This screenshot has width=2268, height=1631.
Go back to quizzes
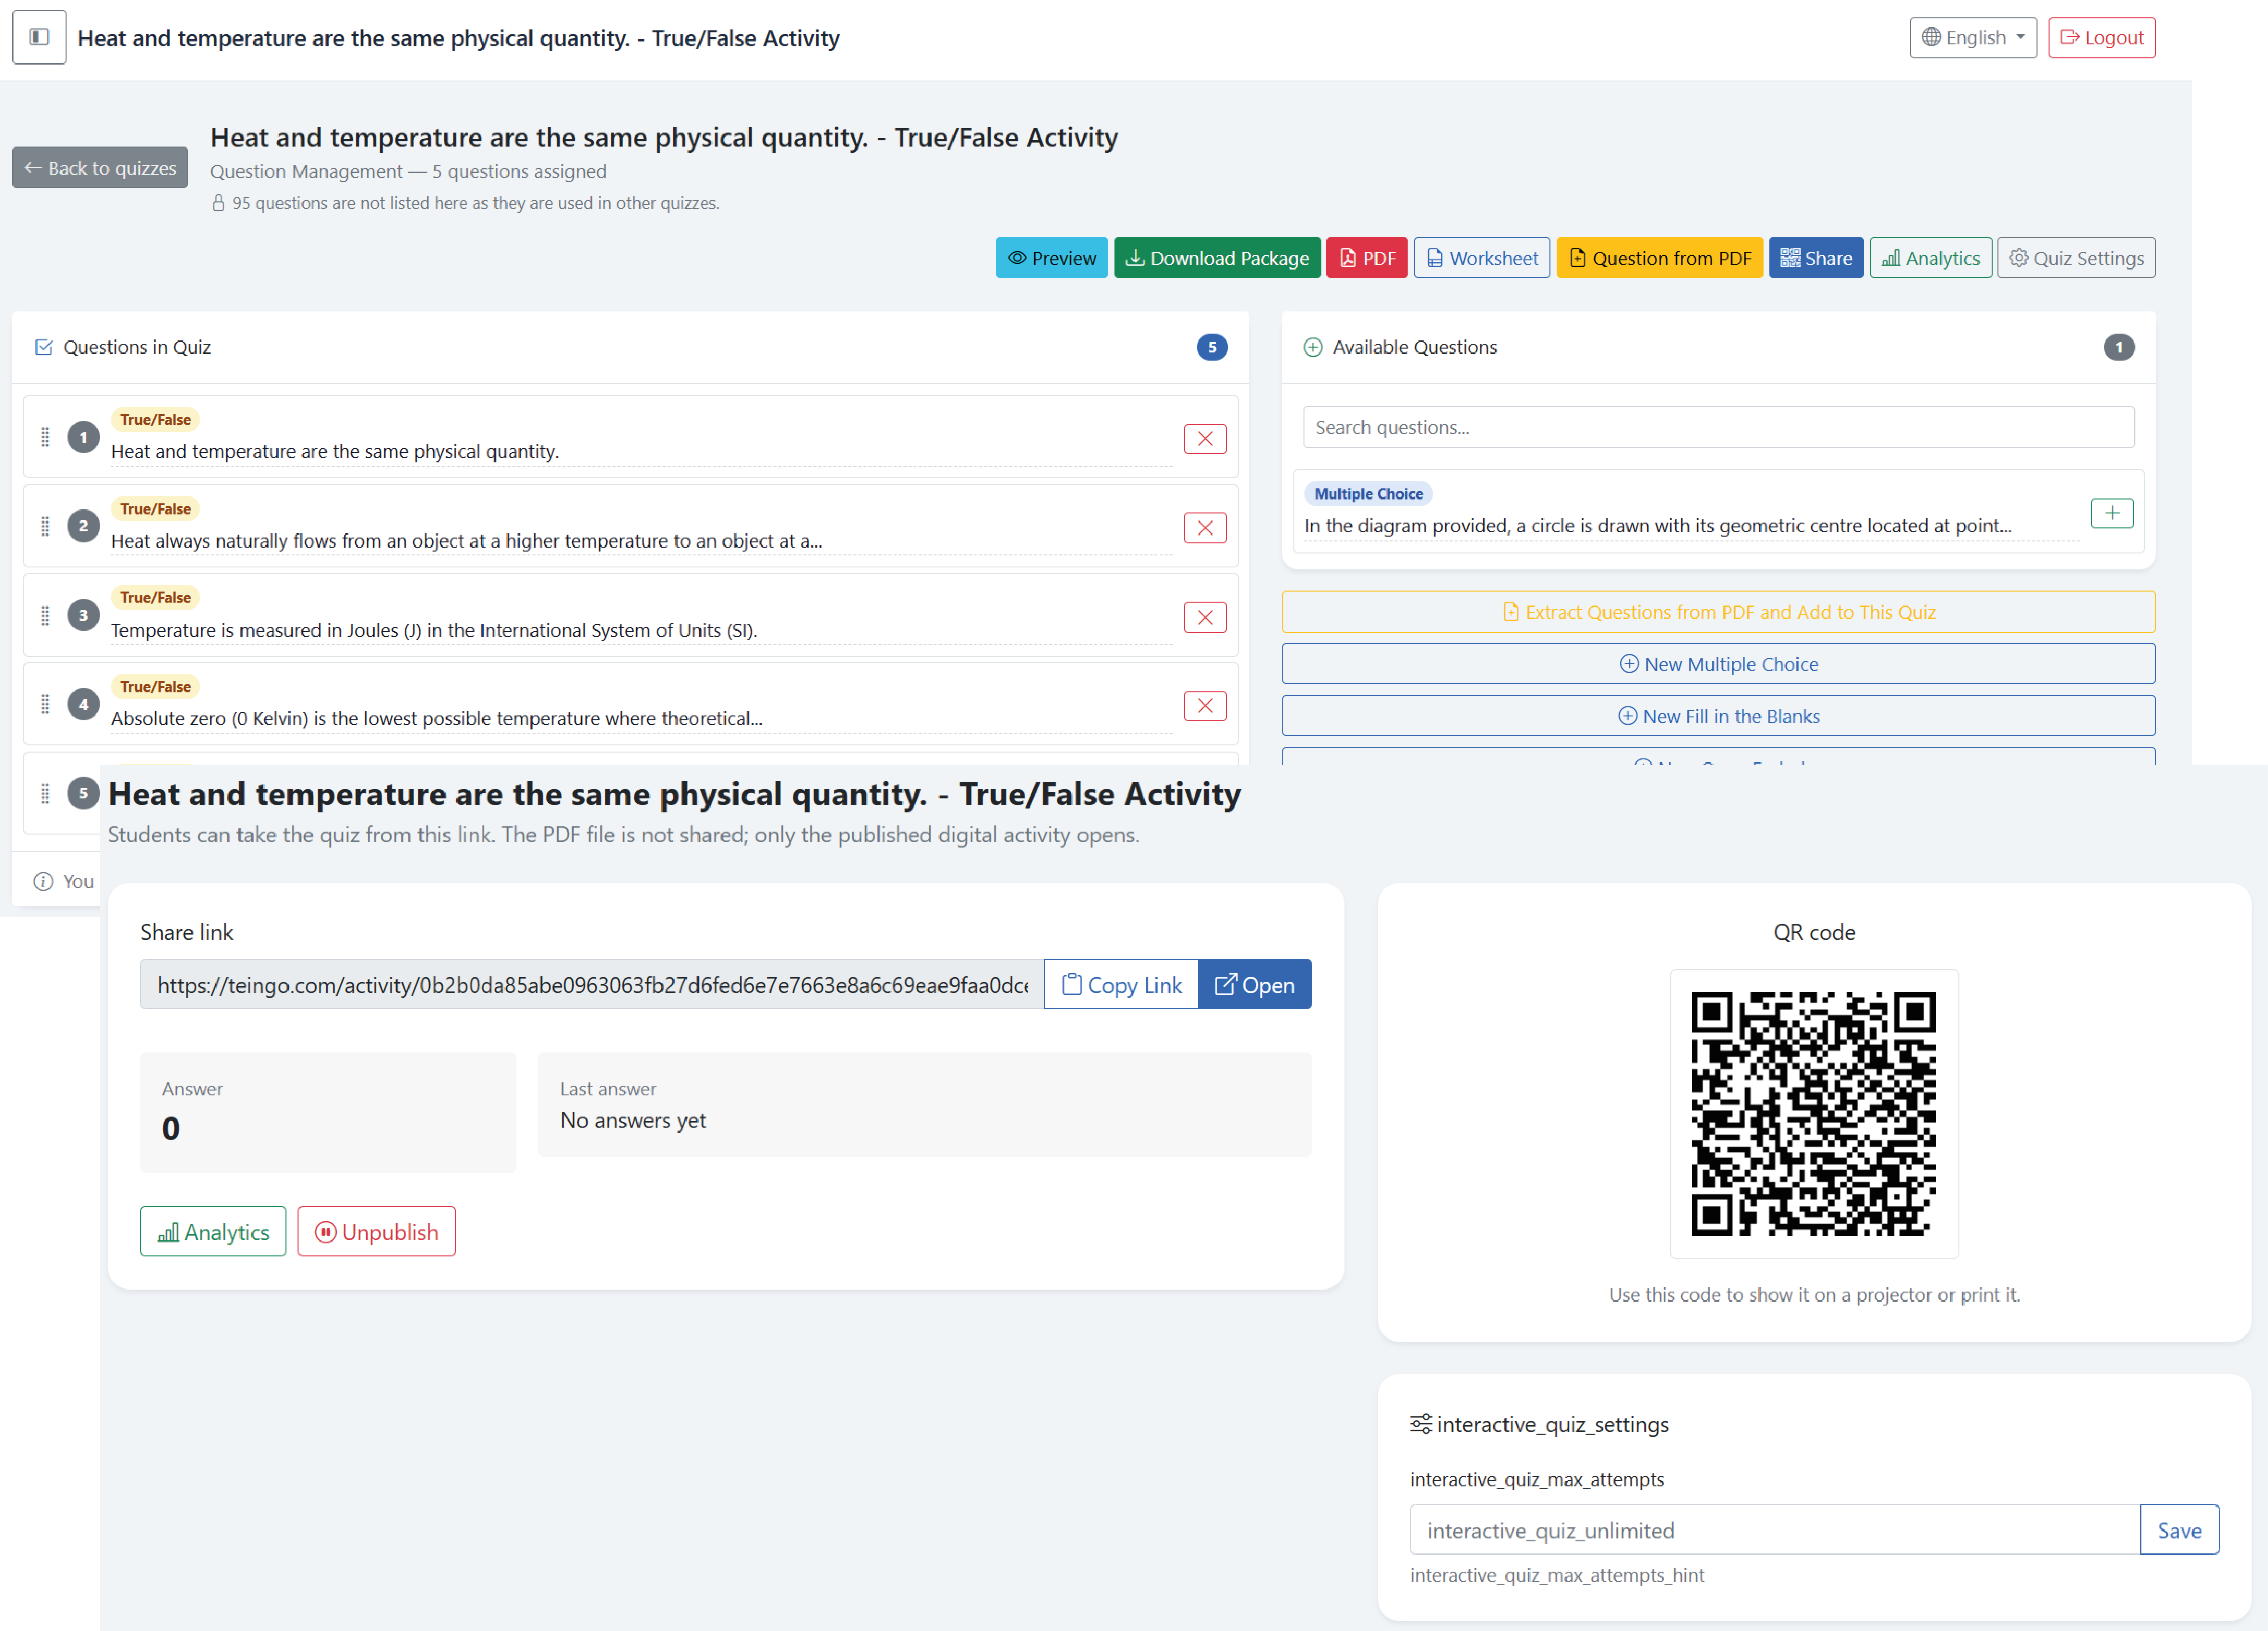tap(100, 168)
